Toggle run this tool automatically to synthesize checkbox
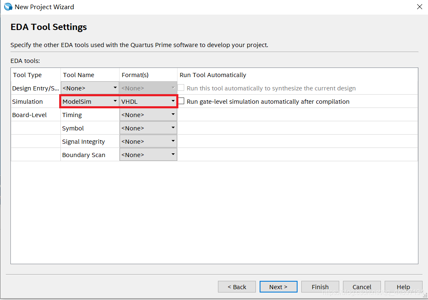The height and width of the screenshot is (300, 428). click(x=181, y=87)
